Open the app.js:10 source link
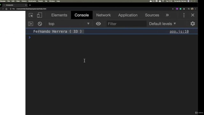Screen dimensions: 204x115 tap(179, 31)
